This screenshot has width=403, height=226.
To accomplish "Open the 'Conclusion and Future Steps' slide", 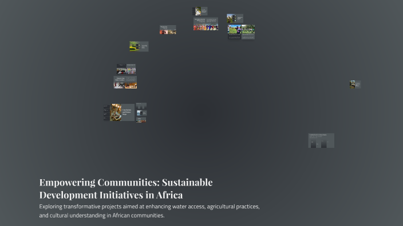I will pos(122,112).
